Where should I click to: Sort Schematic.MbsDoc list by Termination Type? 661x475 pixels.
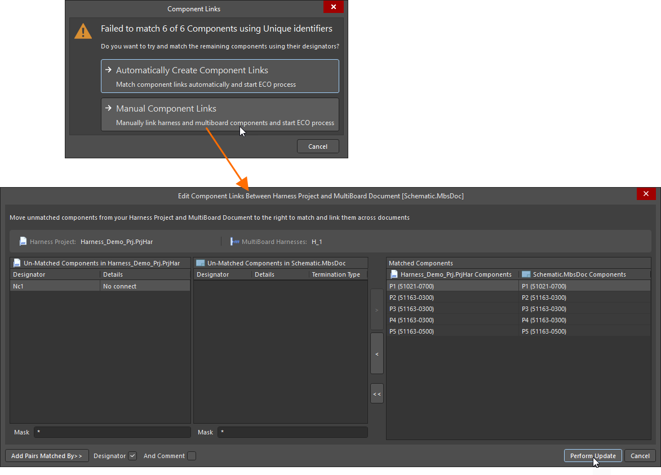[338, 274]
